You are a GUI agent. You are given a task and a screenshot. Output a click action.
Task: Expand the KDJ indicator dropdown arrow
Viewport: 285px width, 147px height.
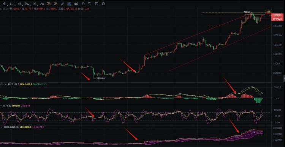point(1,105)
